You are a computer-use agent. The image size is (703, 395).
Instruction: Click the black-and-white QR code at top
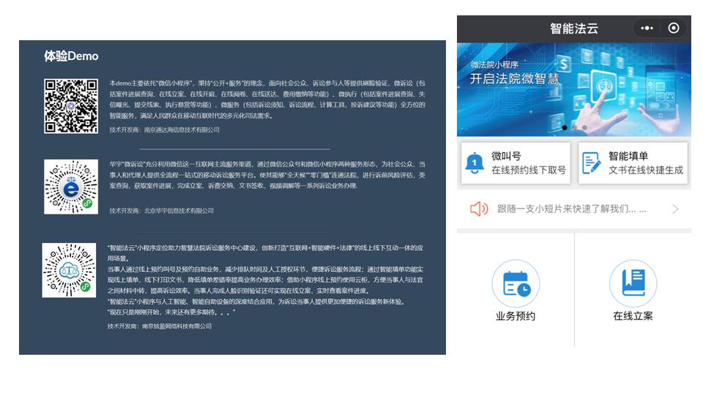pyautogui.click(x=70, y=106)
